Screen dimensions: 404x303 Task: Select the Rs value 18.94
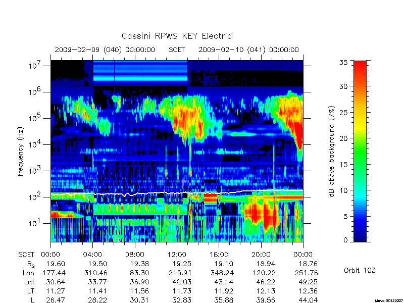[266, 264]
